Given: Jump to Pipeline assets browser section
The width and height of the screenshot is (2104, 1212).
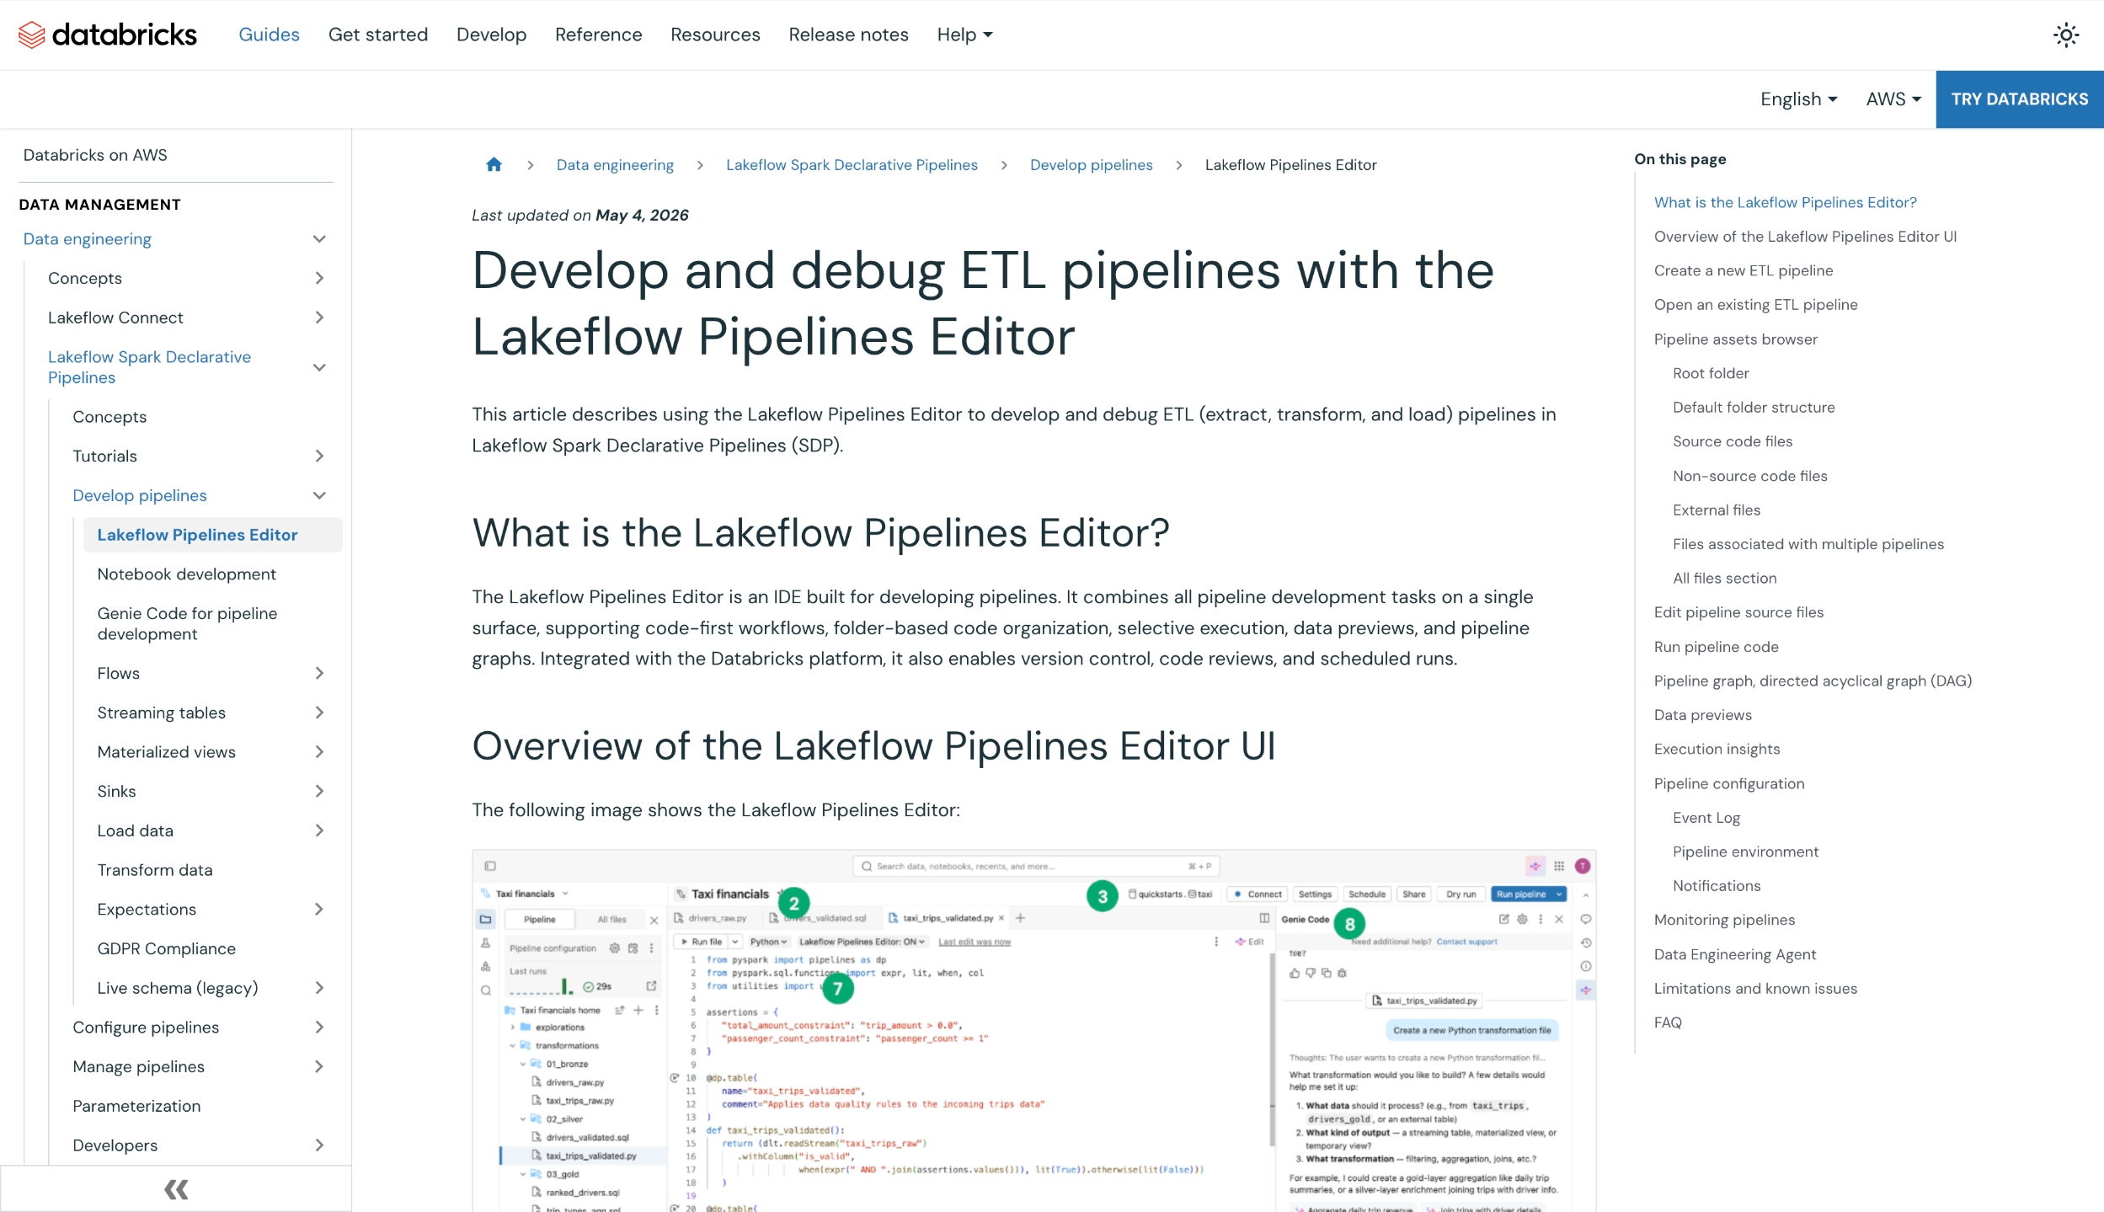Looking at the screenshot, I should pyautogui.click(x=1735, y=339).
